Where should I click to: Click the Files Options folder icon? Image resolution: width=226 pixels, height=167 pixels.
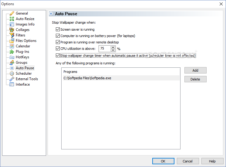click(12, 41)
